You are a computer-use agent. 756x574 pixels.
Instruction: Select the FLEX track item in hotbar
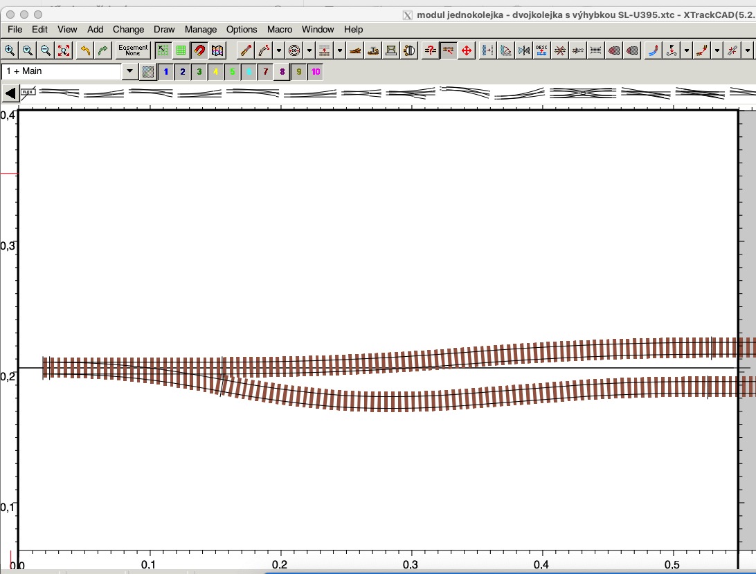(28, 92)
